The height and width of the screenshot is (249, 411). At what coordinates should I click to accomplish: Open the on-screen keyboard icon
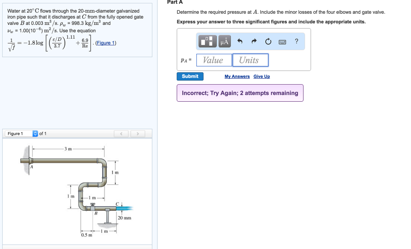coord(282,41)
